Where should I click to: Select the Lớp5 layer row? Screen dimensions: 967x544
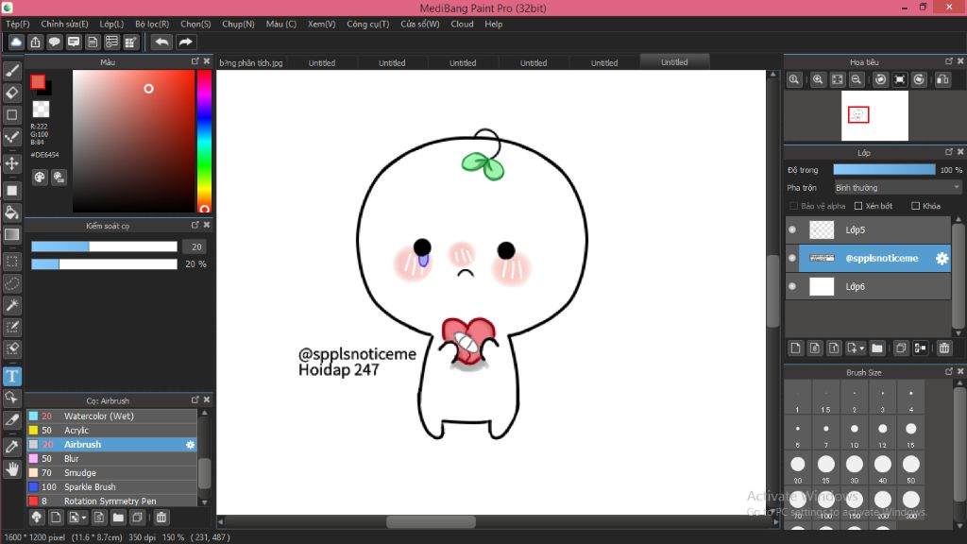tap(869, 229)
